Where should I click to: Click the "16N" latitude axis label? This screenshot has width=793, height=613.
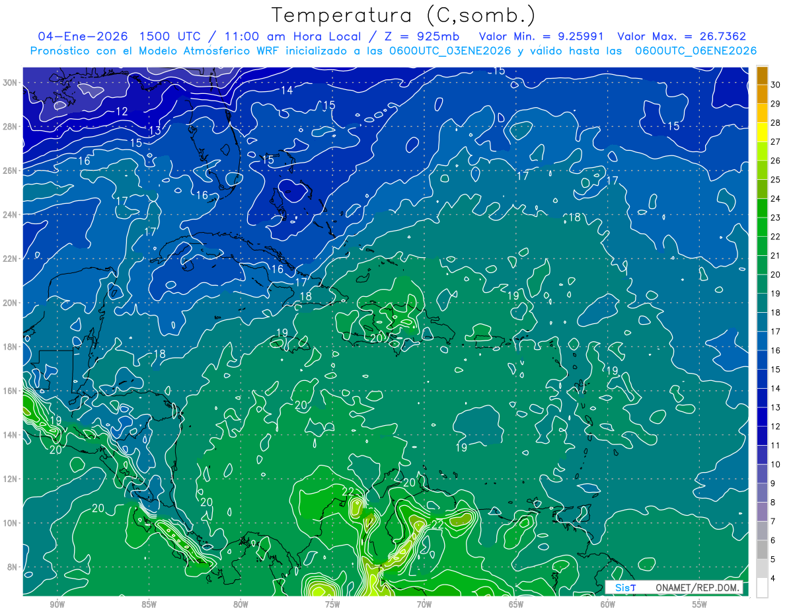tap(11, 391)
